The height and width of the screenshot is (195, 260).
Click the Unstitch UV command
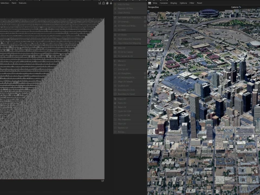tap(130, 86)
